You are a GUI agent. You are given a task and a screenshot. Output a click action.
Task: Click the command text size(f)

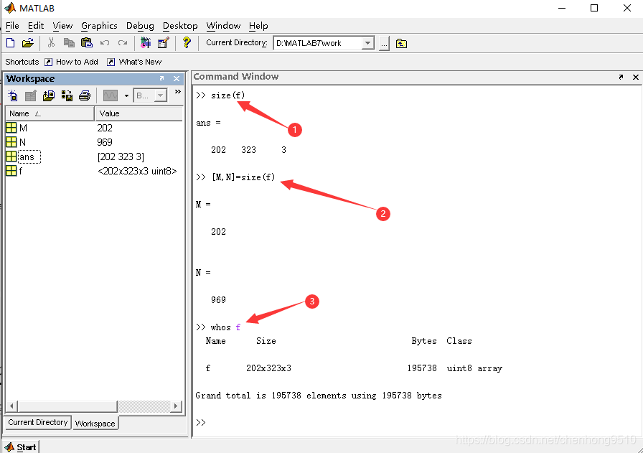(227, 95)
